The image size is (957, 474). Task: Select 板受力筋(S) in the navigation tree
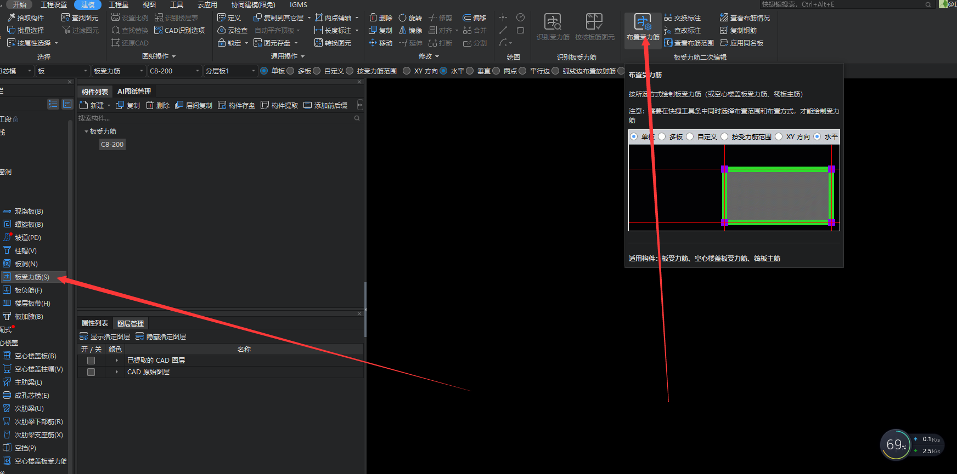tap(33, 277)
